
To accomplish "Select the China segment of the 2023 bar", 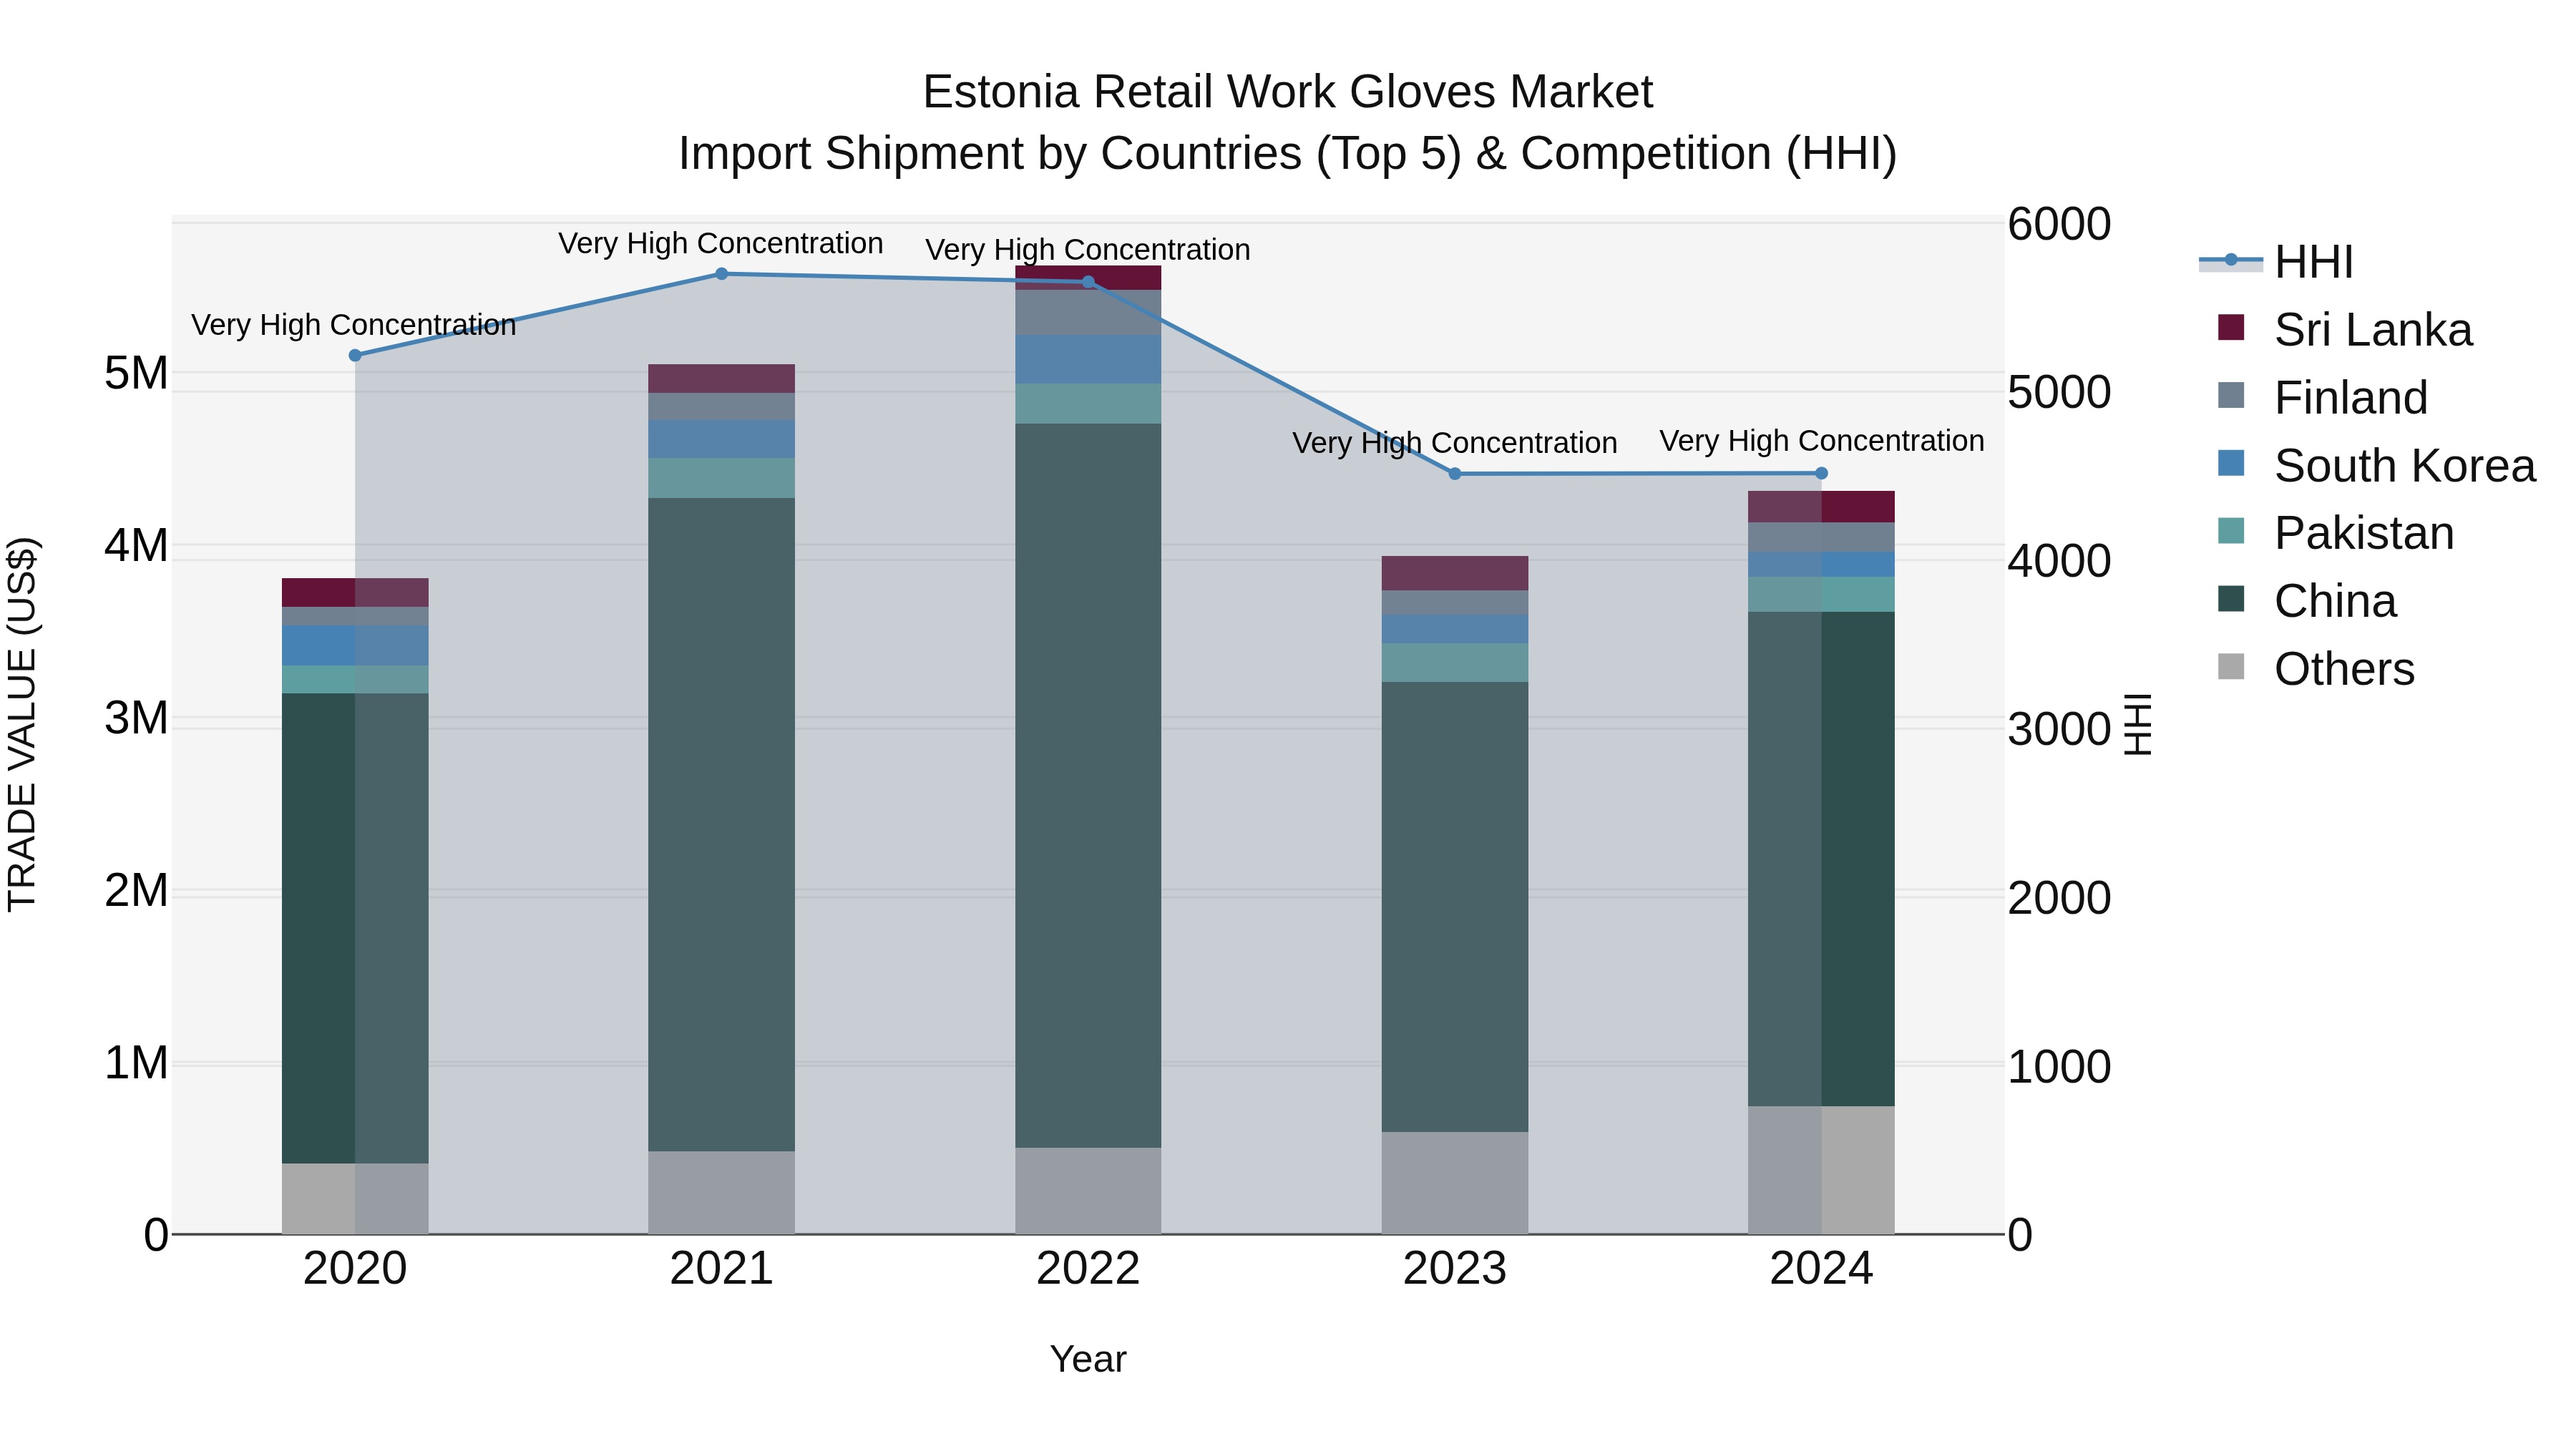I will pyautogui.click(x=1455, y=907).
